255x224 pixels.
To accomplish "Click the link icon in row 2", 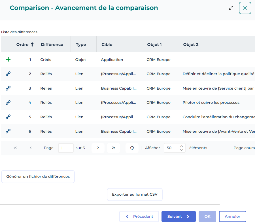I will (x=8, y=74).
